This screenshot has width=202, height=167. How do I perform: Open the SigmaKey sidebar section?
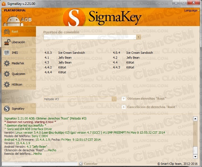click(x=19, y=109)
